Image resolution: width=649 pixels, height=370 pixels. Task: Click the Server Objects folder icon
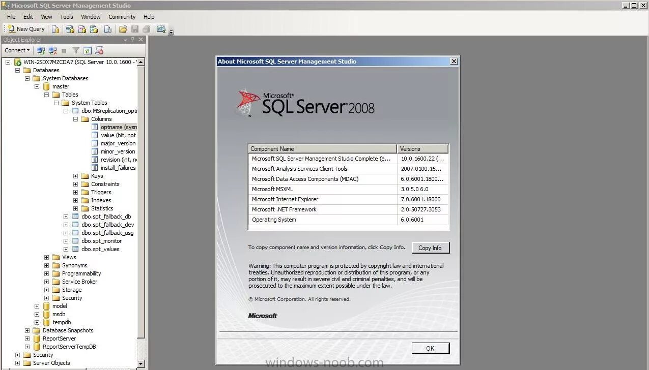click(27, 363)
